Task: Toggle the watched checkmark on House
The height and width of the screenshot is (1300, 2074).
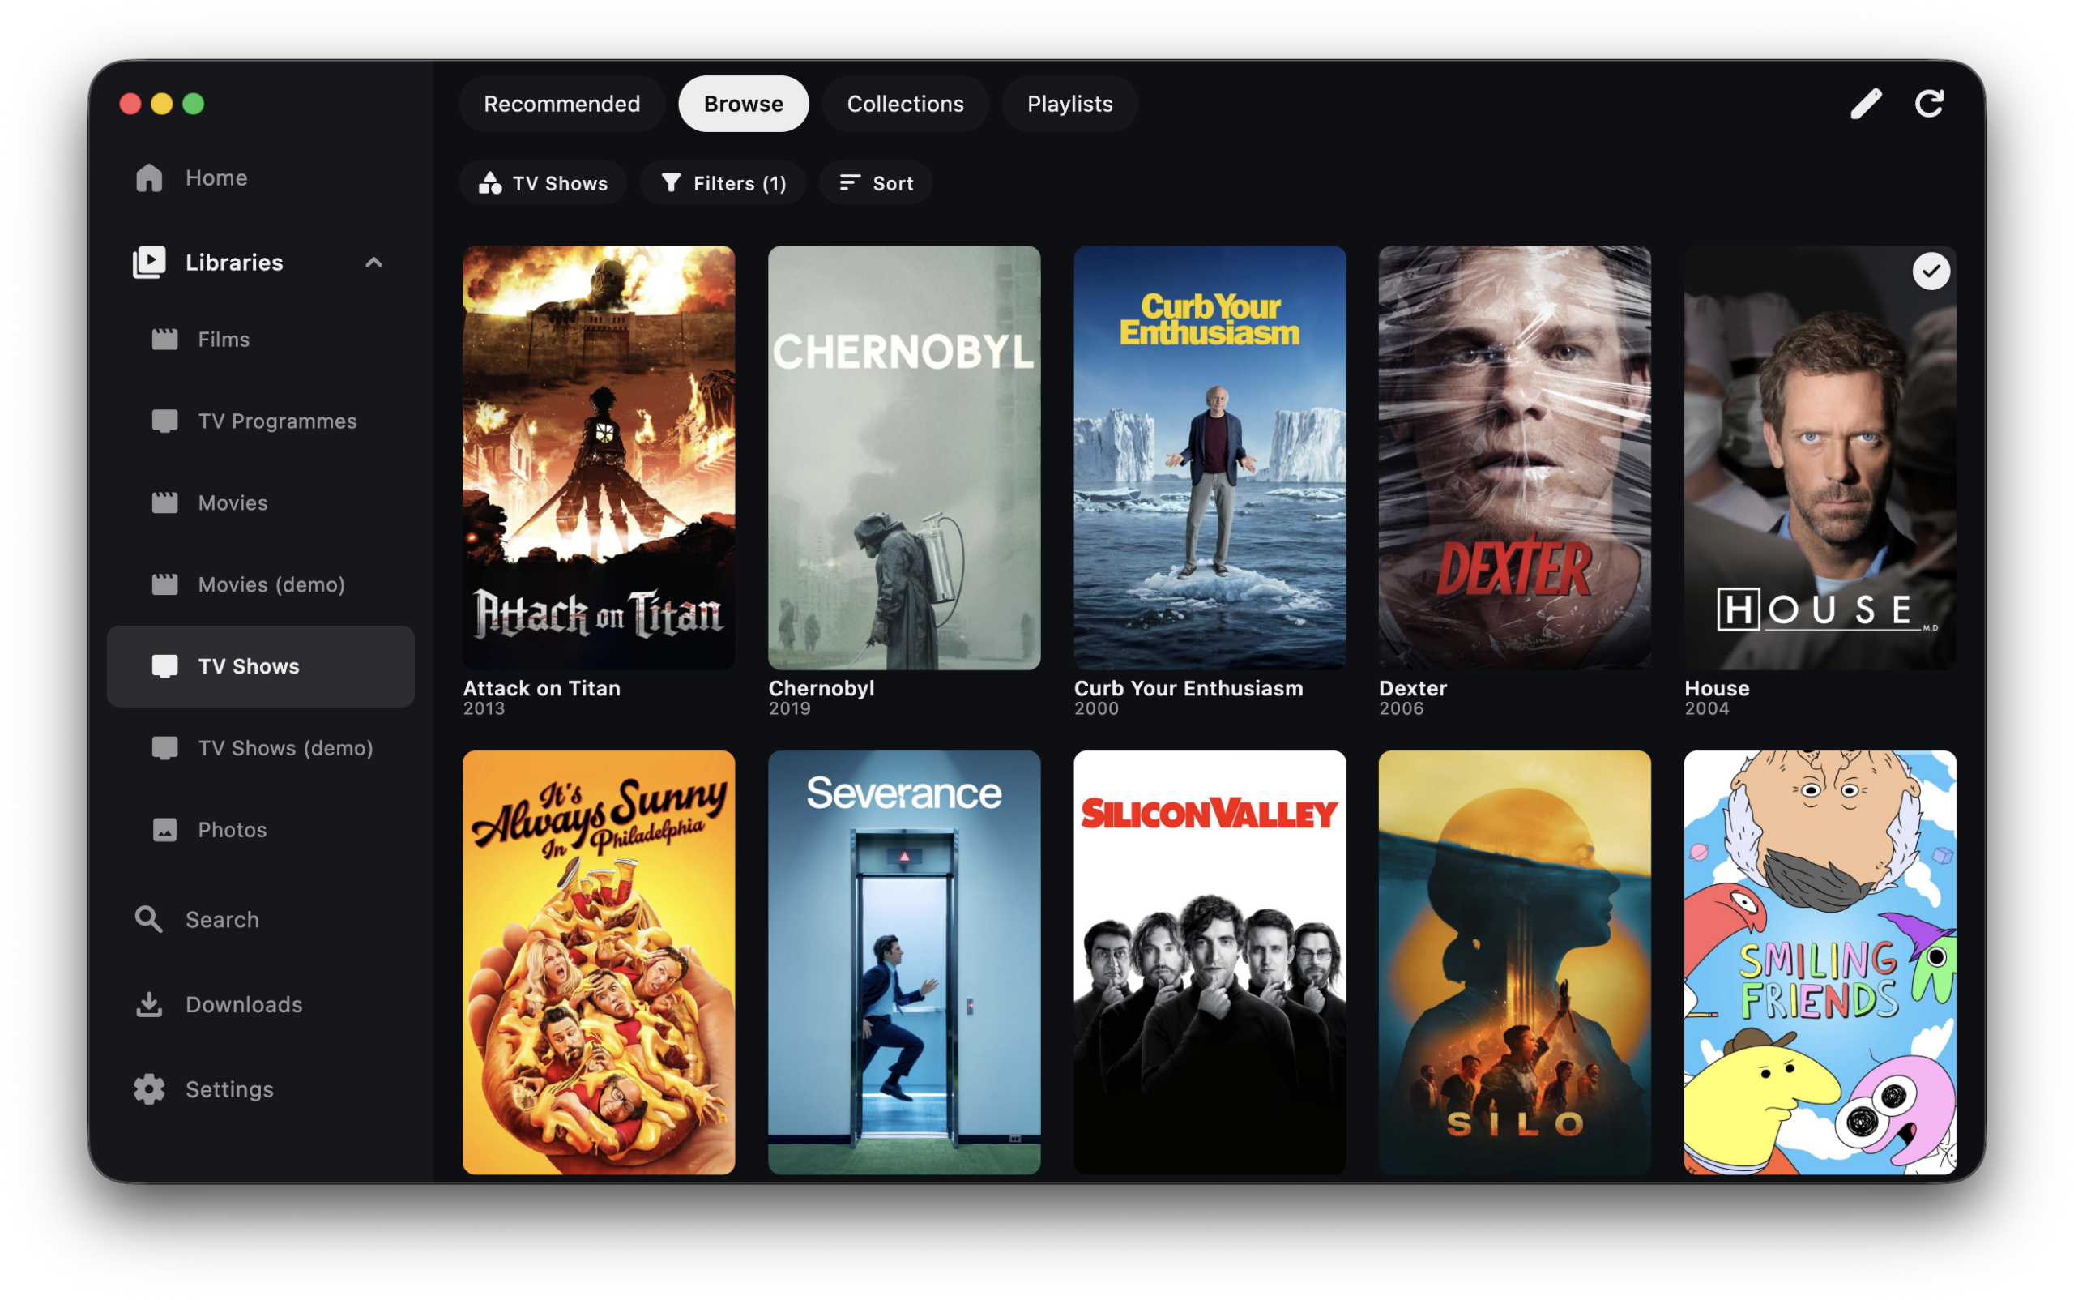Action: pos(1931,272)
